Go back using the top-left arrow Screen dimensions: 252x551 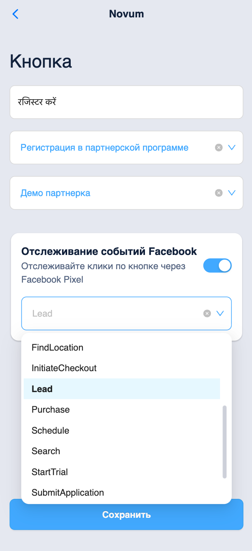pos(15,14)
